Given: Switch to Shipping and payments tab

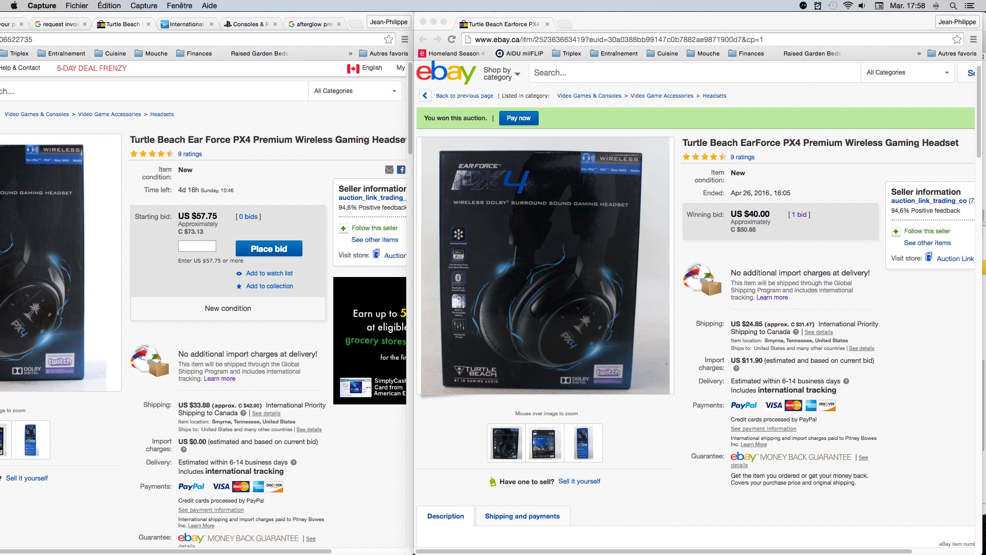Looking at the screenshot, I should [522, 516].
